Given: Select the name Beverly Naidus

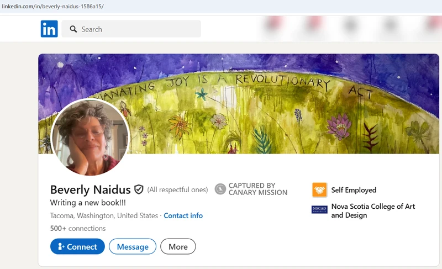Looking at the screenshot, I should [x=91, y=189].
